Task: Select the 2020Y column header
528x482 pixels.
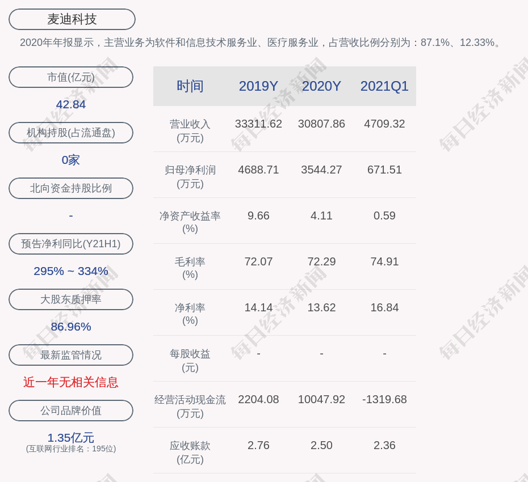Action: pos(321,86)
